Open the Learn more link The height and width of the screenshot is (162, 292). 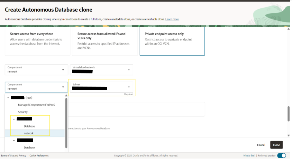[x=172, y=19]
